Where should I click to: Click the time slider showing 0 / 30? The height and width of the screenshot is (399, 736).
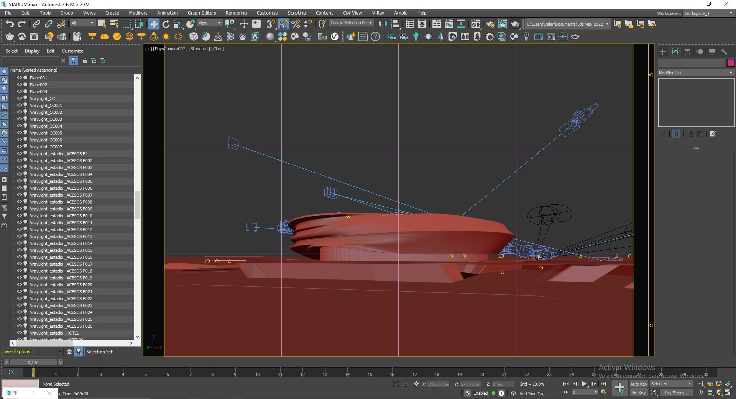[x=33, y=363]
